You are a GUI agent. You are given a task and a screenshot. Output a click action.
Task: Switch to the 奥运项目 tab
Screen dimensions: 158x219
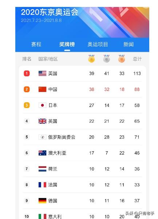coord(98,45)
